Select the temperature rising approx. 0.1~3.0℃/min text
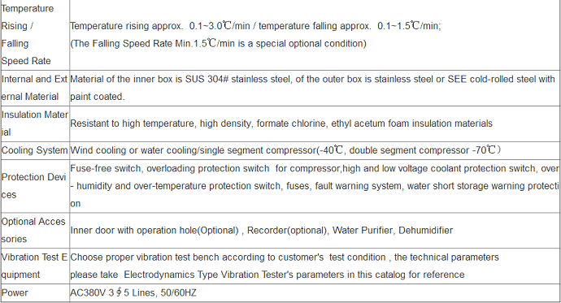The height and width of the screenshot is (303, 561). click(x=159, y=26)
